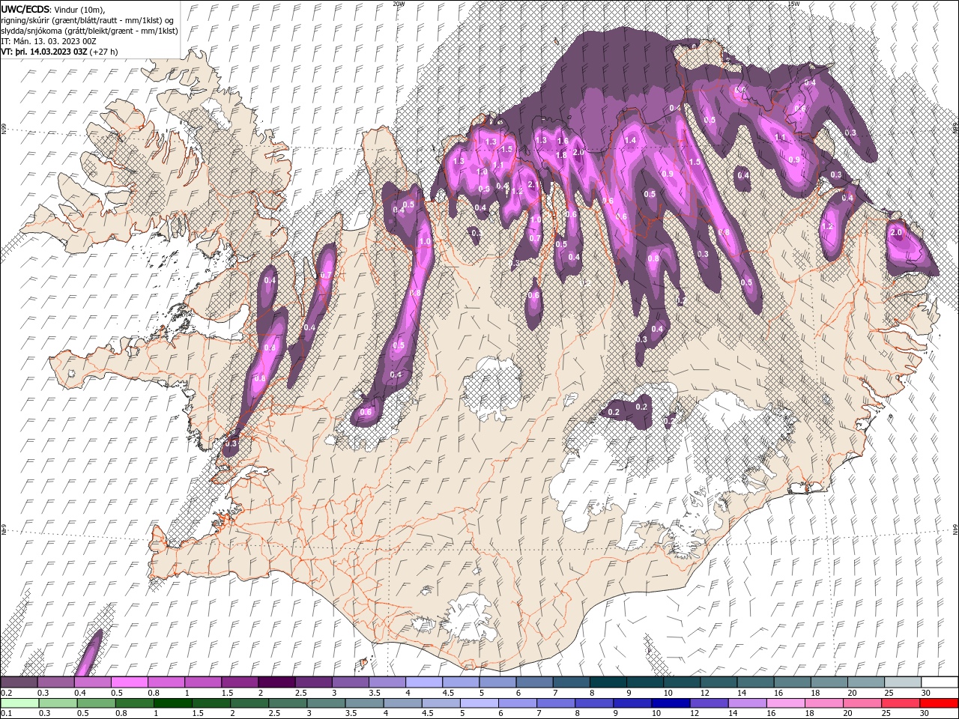The width and height of the screenshot is (959, 719).
Task: Click the '(+27 h)' forecast offset text
Action: coord(103,52)
